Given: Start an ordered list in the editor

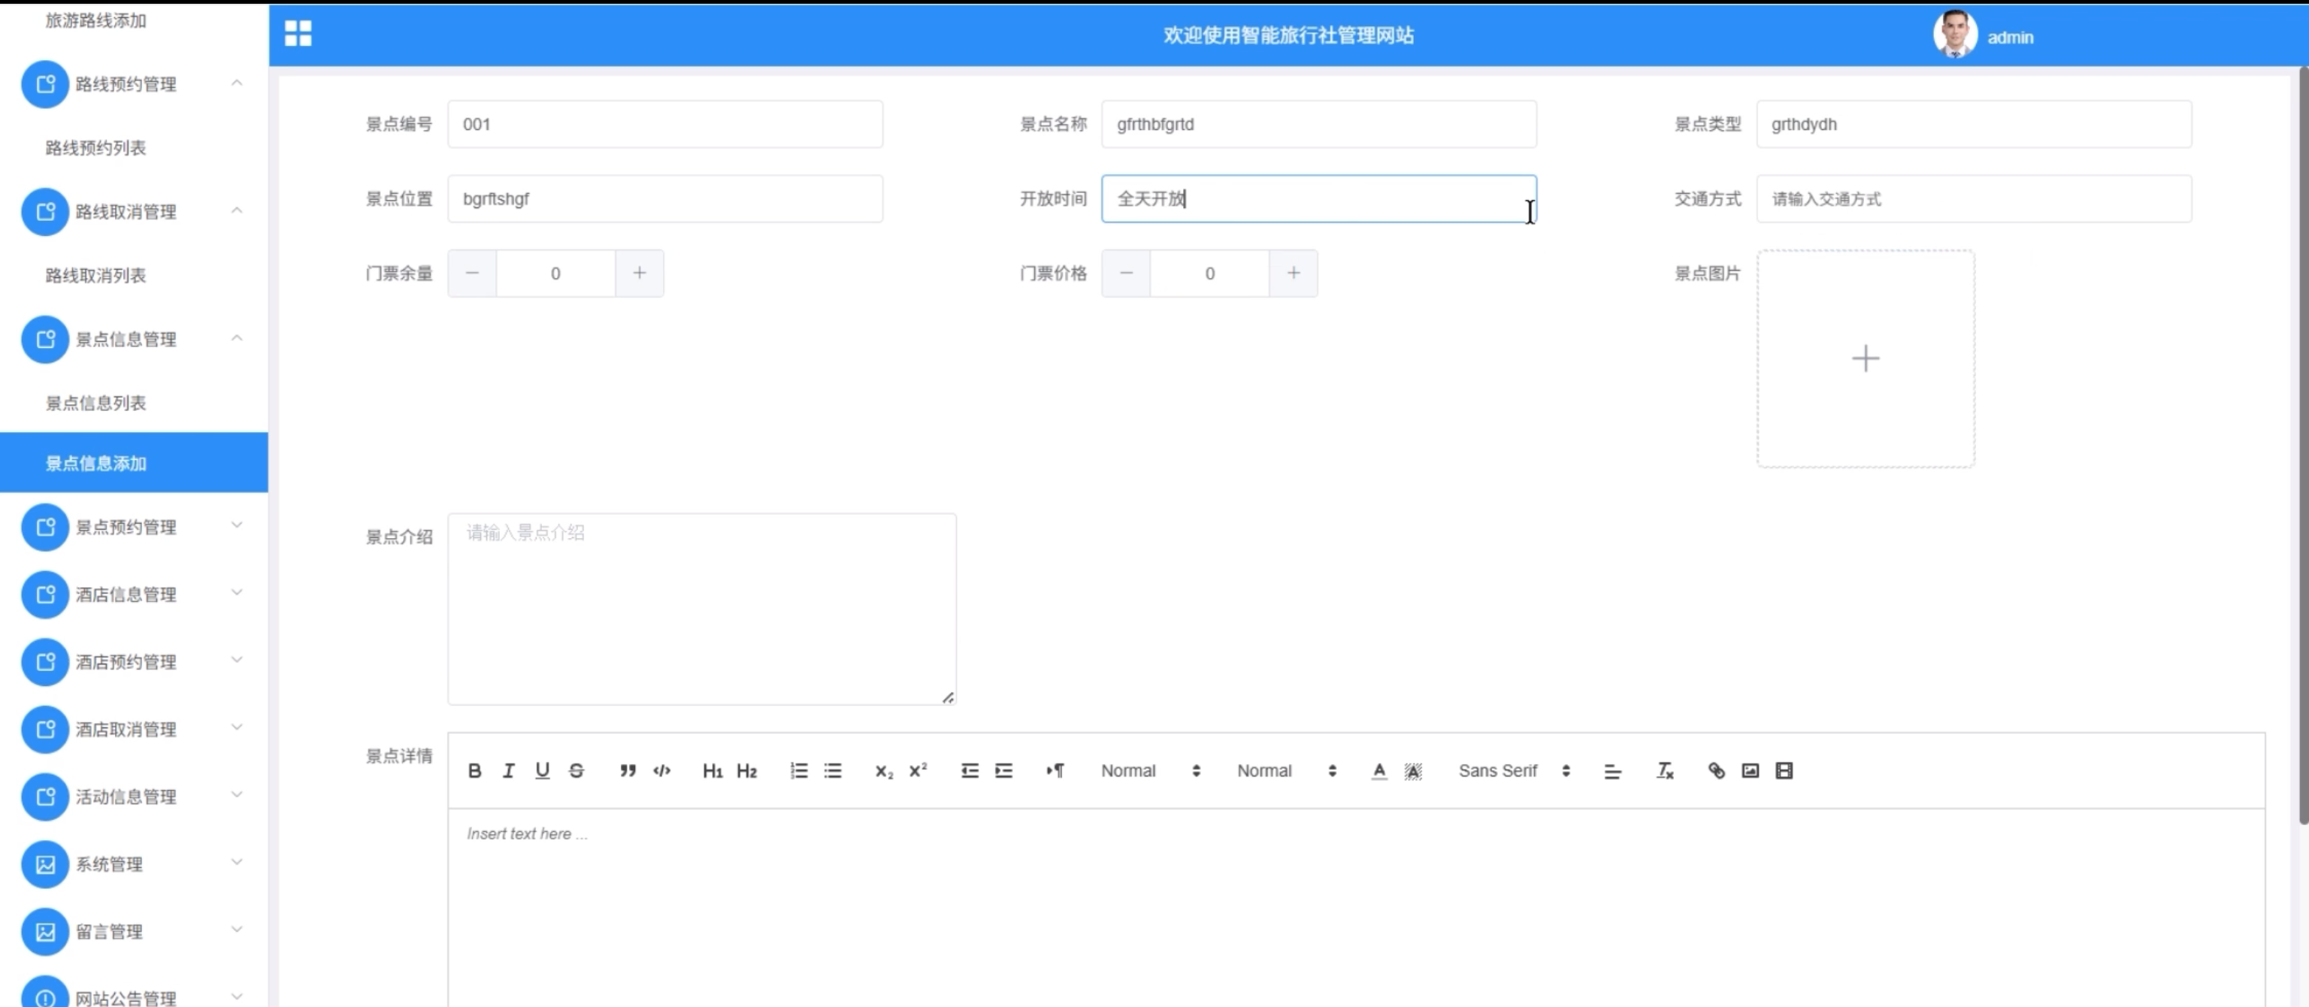Looking at the screenshot, I should (799, 770).
